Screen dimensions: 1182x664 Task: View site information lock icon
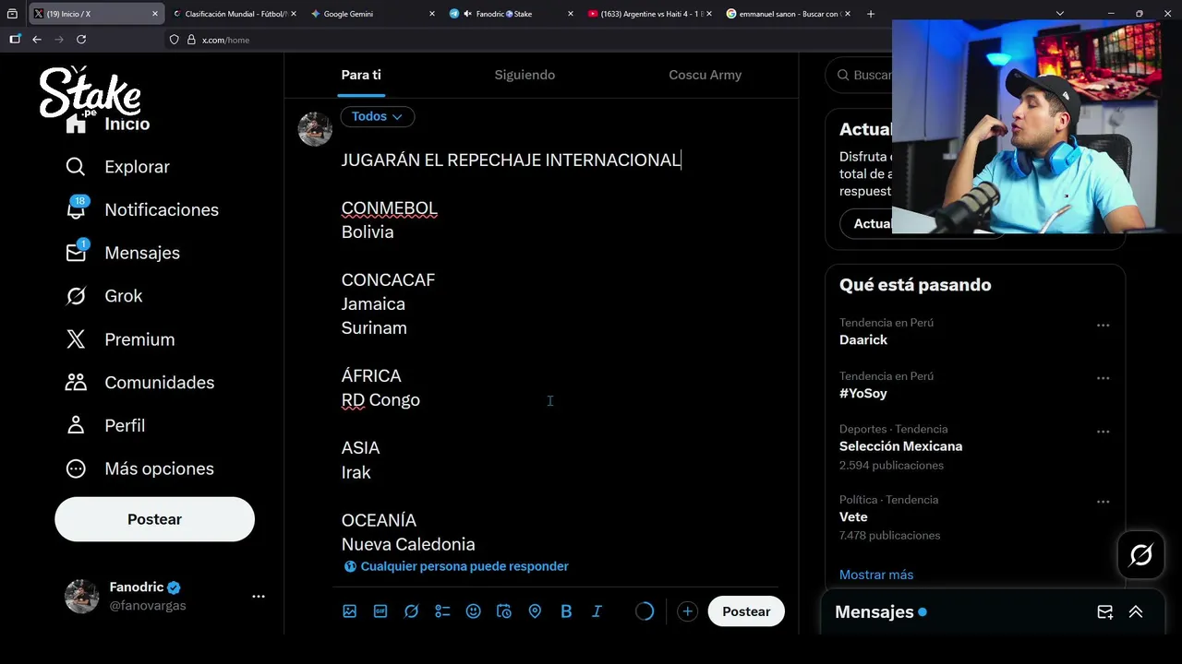192,40
